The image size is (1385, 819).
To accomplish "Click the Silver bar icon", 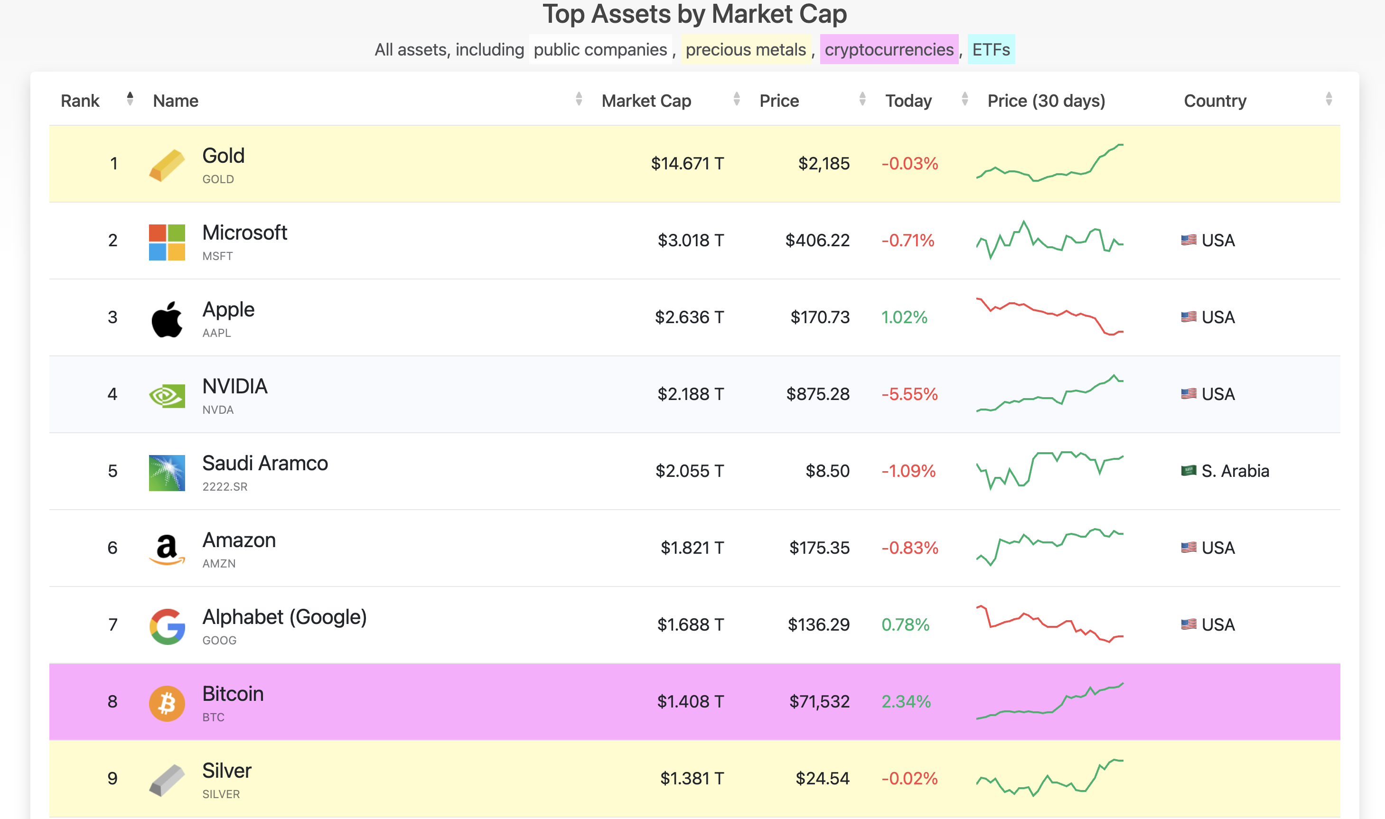I will [167, 780].
